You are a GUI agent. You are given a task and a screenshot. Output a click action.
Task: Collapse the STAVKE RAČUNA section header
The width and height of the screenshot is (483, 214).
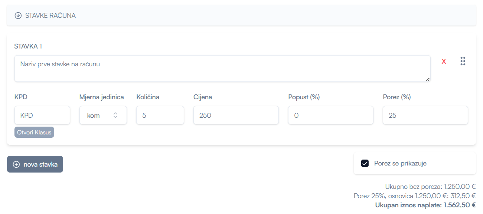[50, 16]
